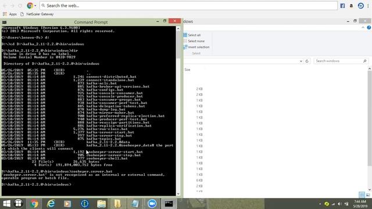Viewport: 372px width, 209px height.
Task: Click the green tray notification icon
Action: point(327,204)
